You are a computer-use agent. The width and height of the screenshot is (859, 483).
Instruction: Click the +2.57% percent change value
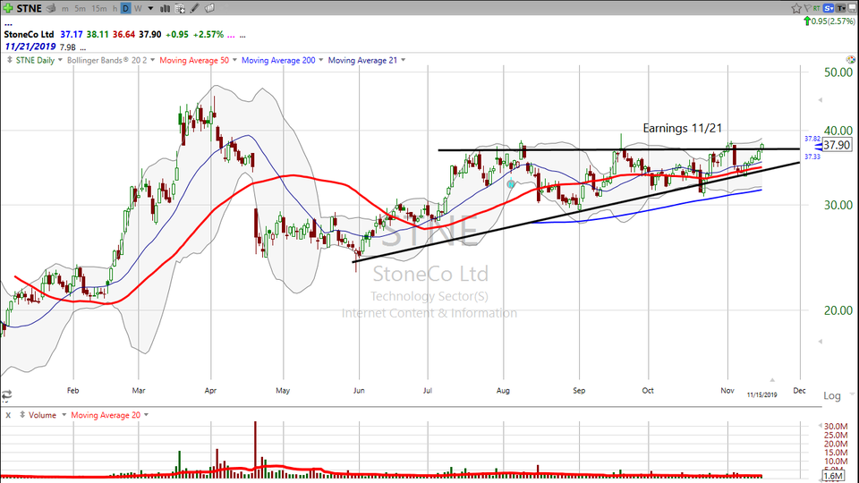coord(208,35)
